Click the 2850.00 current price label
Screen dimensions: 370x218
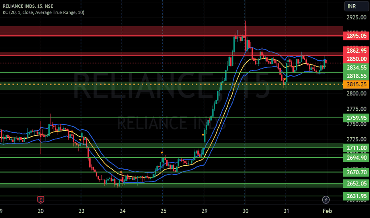click(357, 59)
